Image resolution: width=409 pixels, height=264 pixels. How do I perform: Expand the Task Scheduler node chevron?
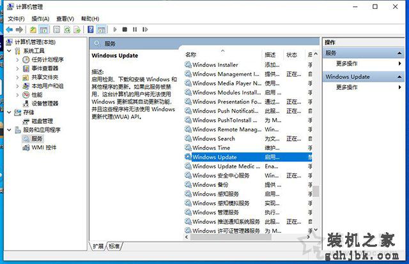(x=18, y=59)
